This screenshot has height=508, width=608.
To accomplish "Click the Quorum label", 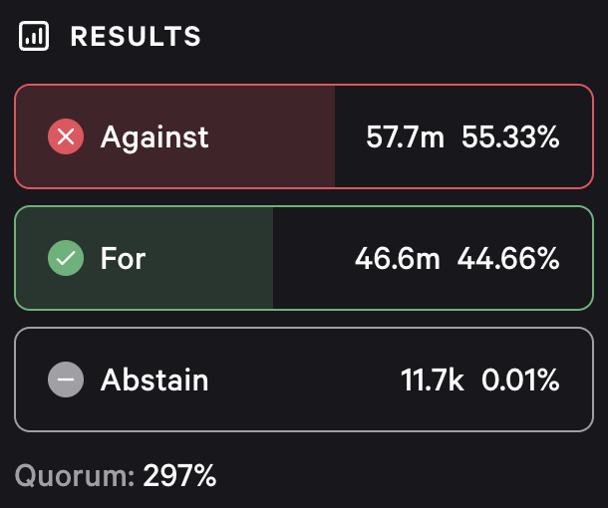I will coord(75,475).
